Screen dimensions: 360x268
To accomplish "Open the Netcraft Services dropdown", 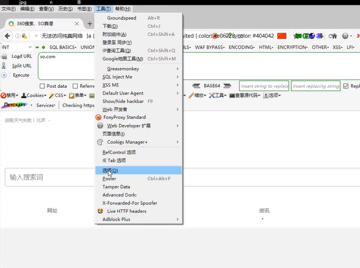I will coord(46,105).
